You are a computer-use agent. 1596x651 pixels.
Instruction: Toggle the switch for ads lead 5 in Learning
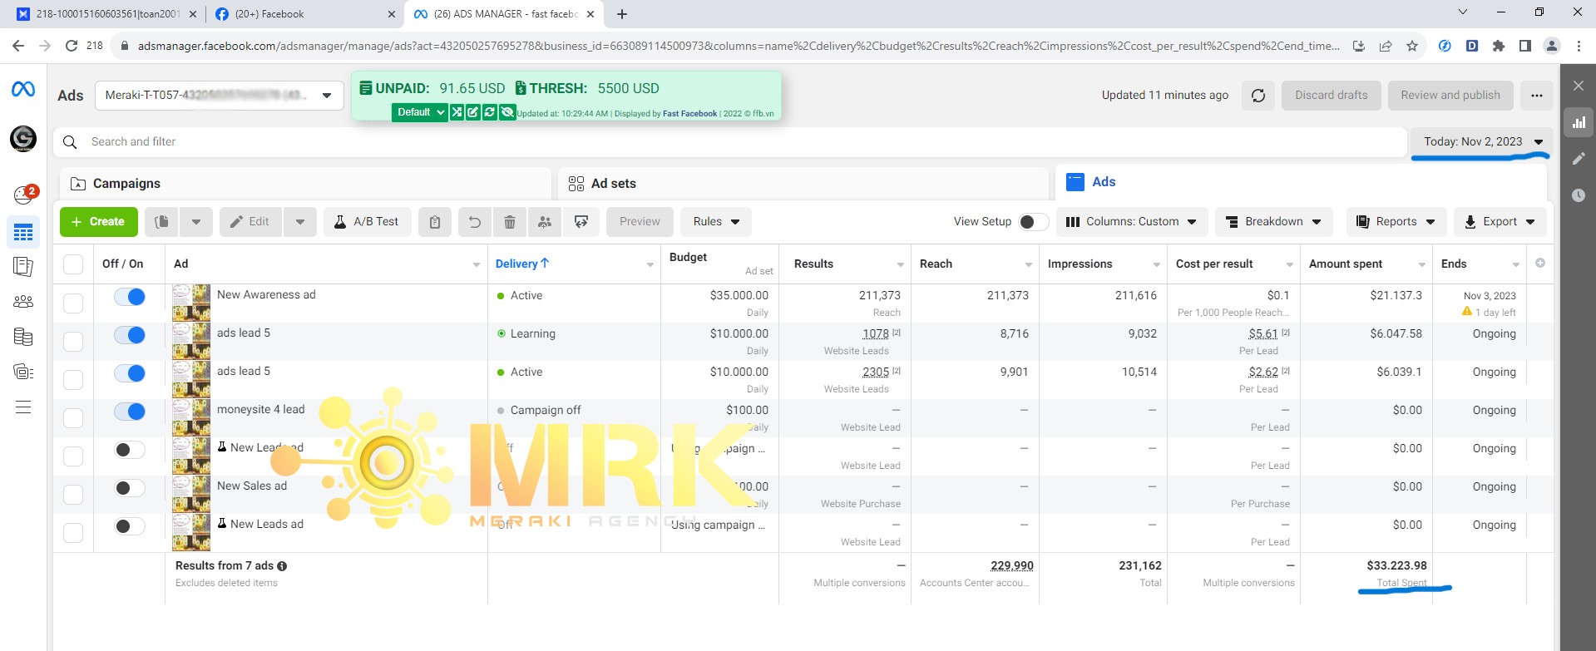pos(130,335)
